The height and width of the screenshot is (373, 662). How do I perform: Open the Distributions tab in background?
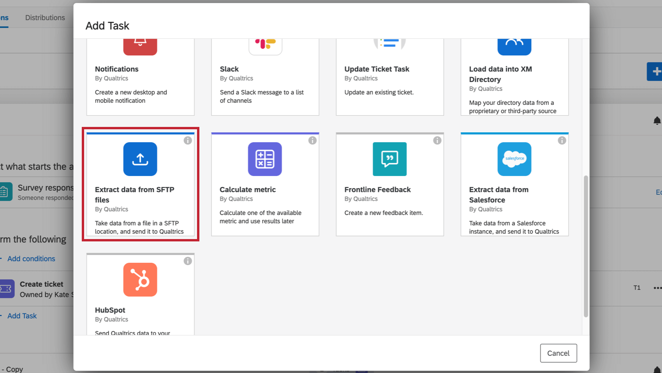click(45, 18)
